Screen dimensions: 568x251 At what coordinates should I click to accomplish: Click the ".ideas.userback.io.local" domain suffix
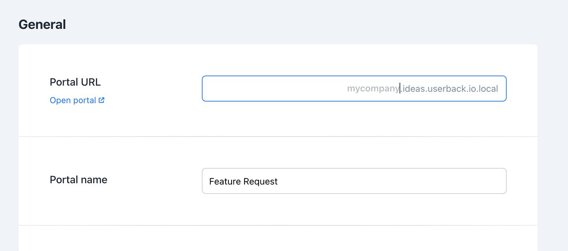449,89
